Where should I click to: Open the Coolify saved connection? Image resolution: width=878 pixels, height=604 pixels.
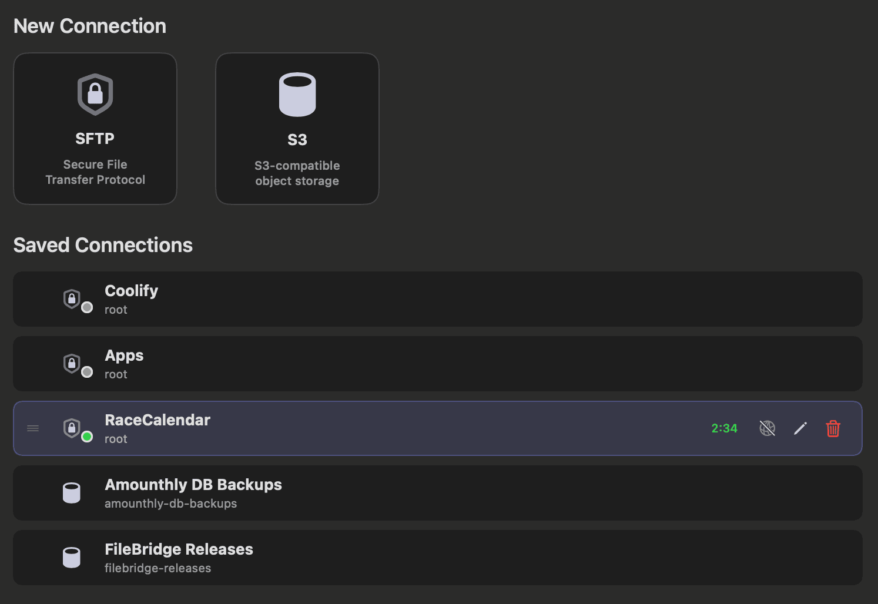pos(438,299)
